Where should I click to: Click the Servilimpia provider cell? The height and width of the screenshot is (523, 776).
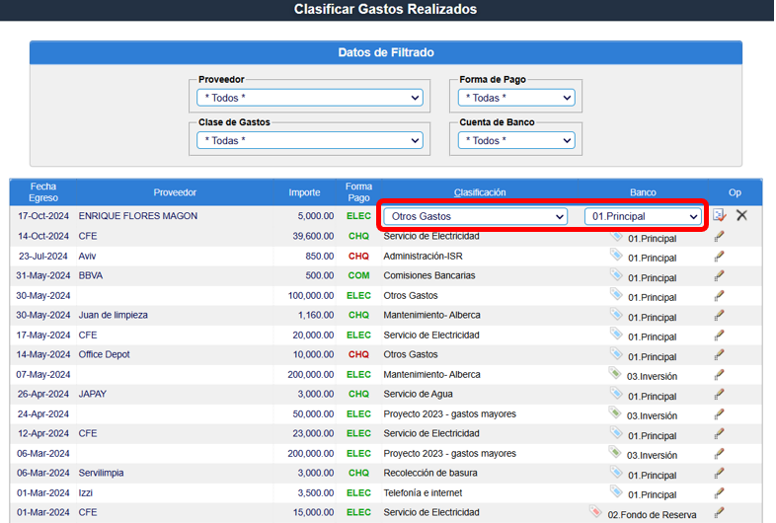point(101,473)
